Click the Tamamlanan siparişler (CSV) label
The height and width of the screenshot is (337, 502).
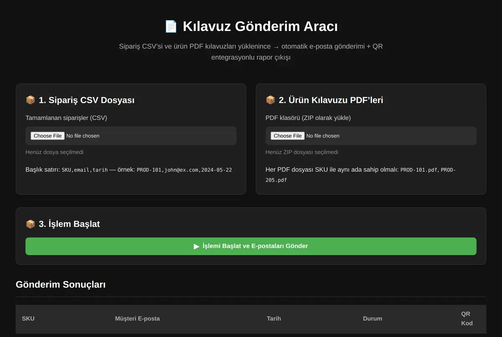[66, 118]
